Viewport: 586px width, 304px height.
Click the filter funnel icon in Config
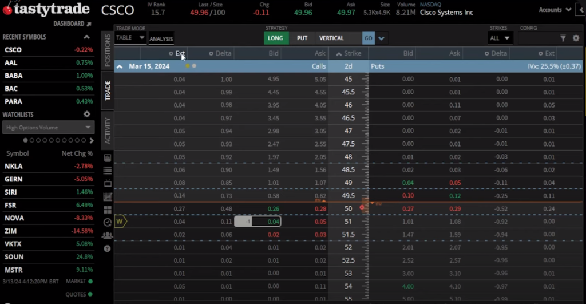[563, 38]
